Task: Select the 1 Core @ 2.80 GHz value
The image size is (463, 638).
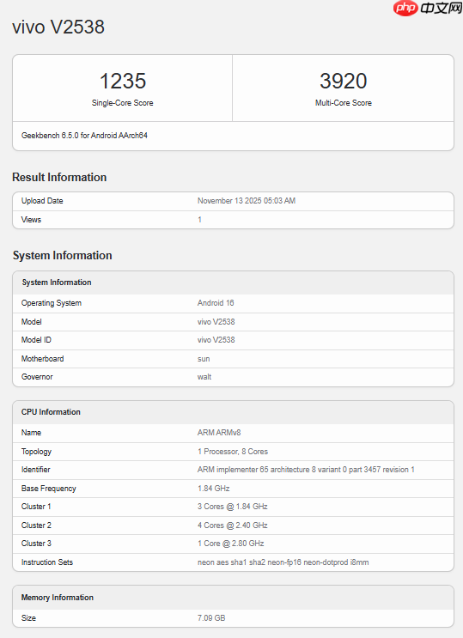Action: click(x=230, y=544)
